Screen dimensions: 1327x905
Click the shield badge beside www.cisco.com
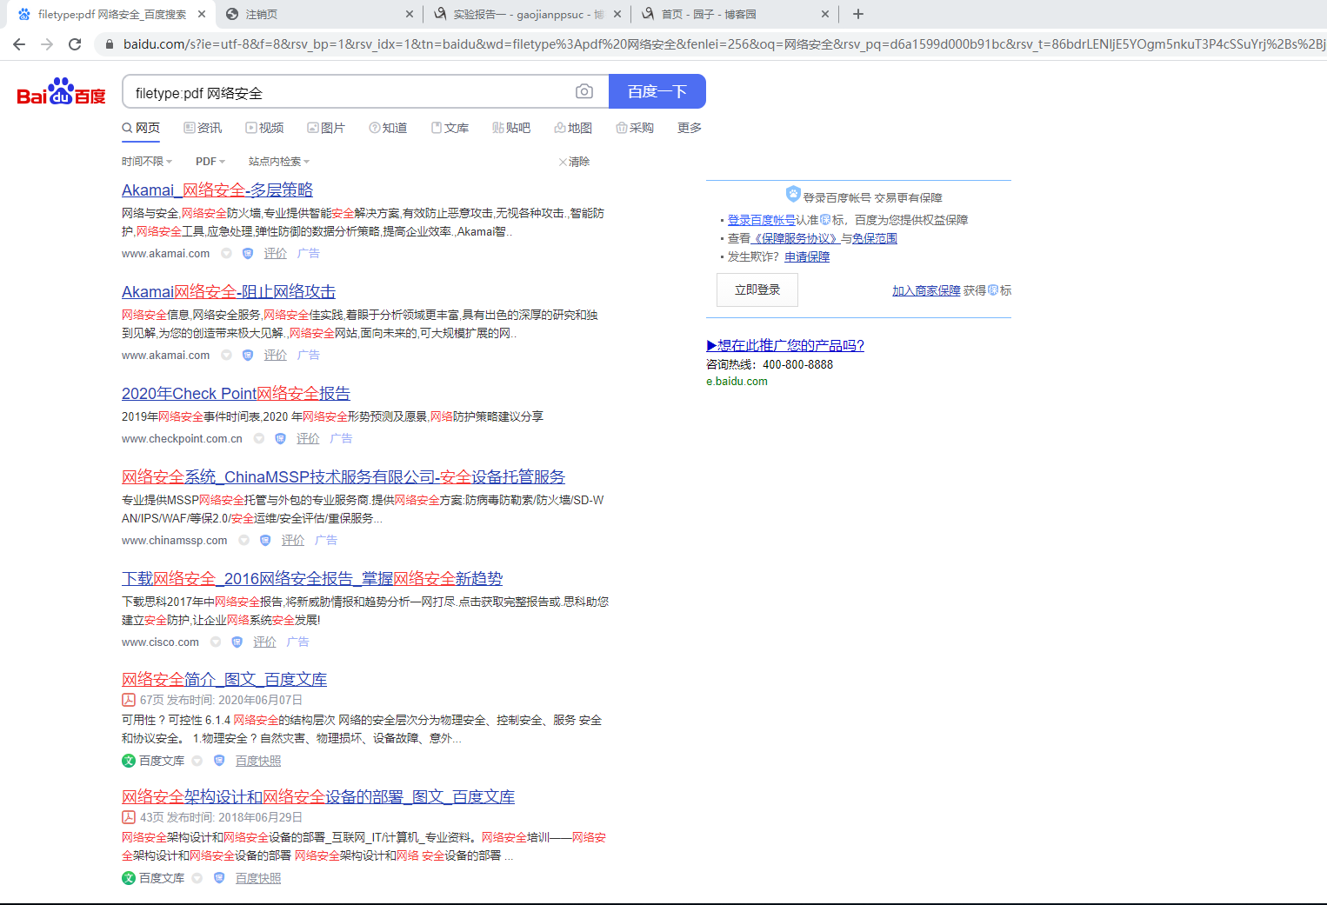(237, 642)
